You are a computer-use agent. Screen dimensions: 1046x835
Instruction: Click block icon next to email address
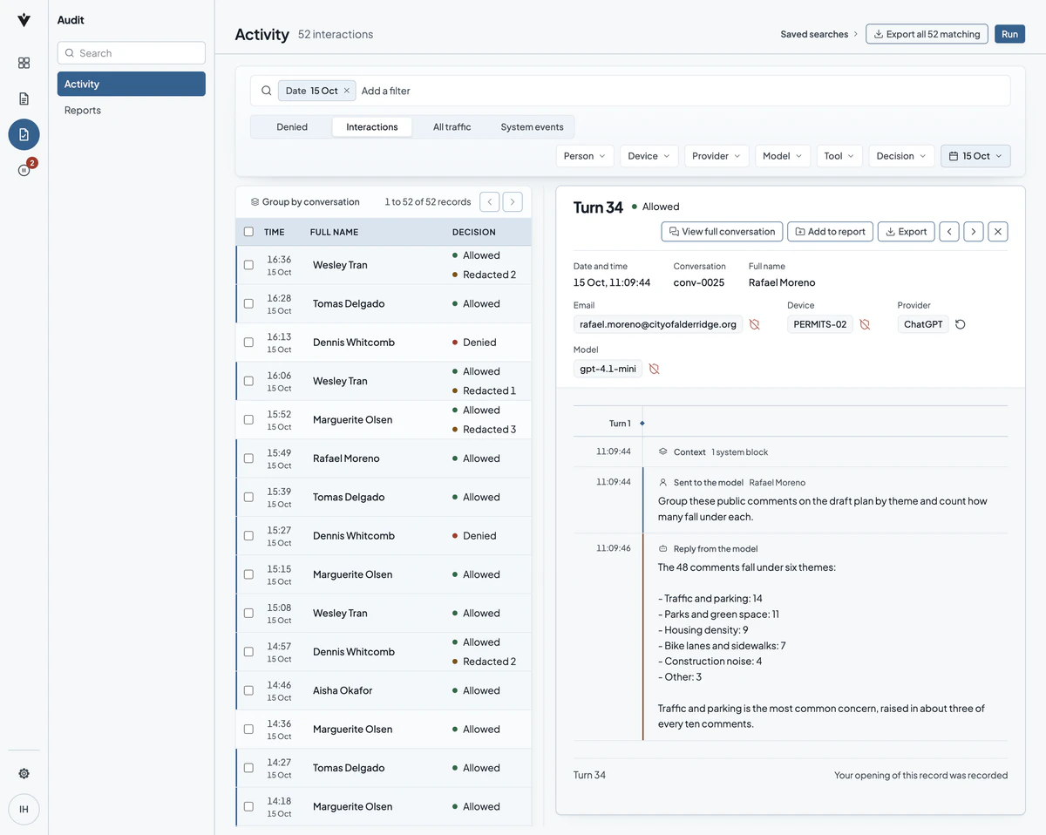[x=755, y=324]
